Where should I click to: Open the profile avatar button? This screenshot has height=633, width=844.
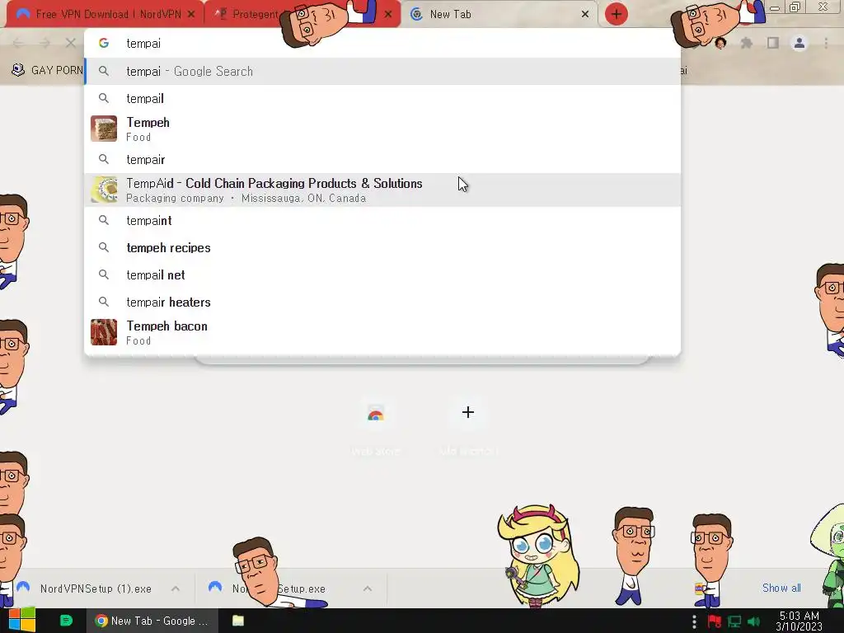(799, 43)
